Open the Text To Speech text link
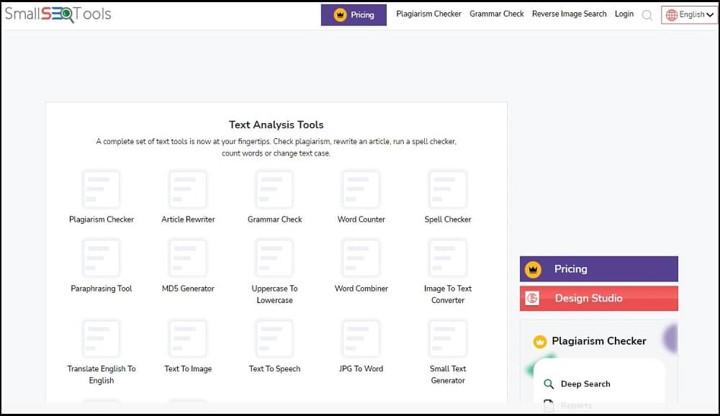This screenshot has width=720, height=416. (274, 368)
